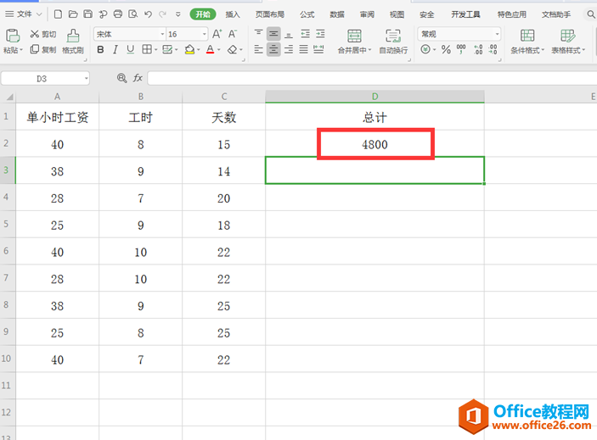
Task: Open number format dropdown 常规
Action: pyautogui.click(x=497, y=34)
